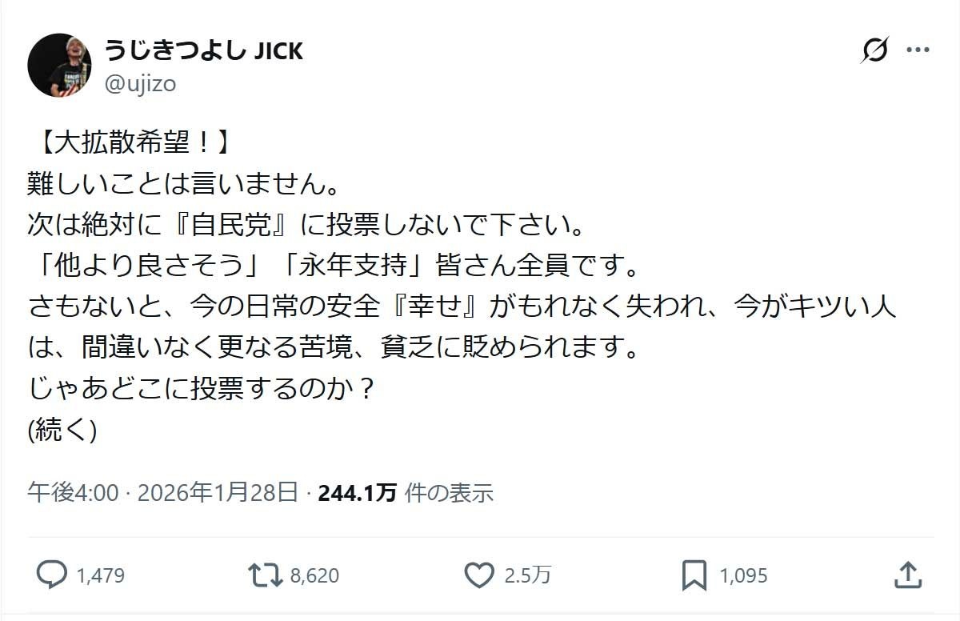Viewport: 960px width, 621px height.
Task: Click the 1,095 bookmarks count
Action: [743, 575]
